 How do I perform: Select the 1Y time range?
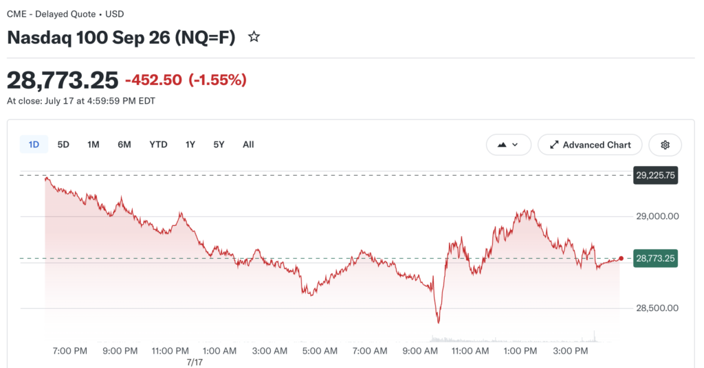click(x=190, y=144)
